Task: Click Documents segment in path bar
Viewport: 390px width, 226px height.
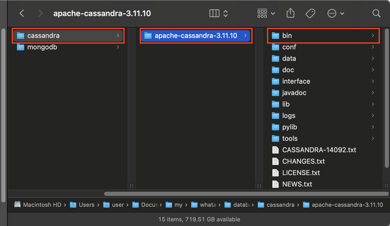Action: tap(146, 205)
